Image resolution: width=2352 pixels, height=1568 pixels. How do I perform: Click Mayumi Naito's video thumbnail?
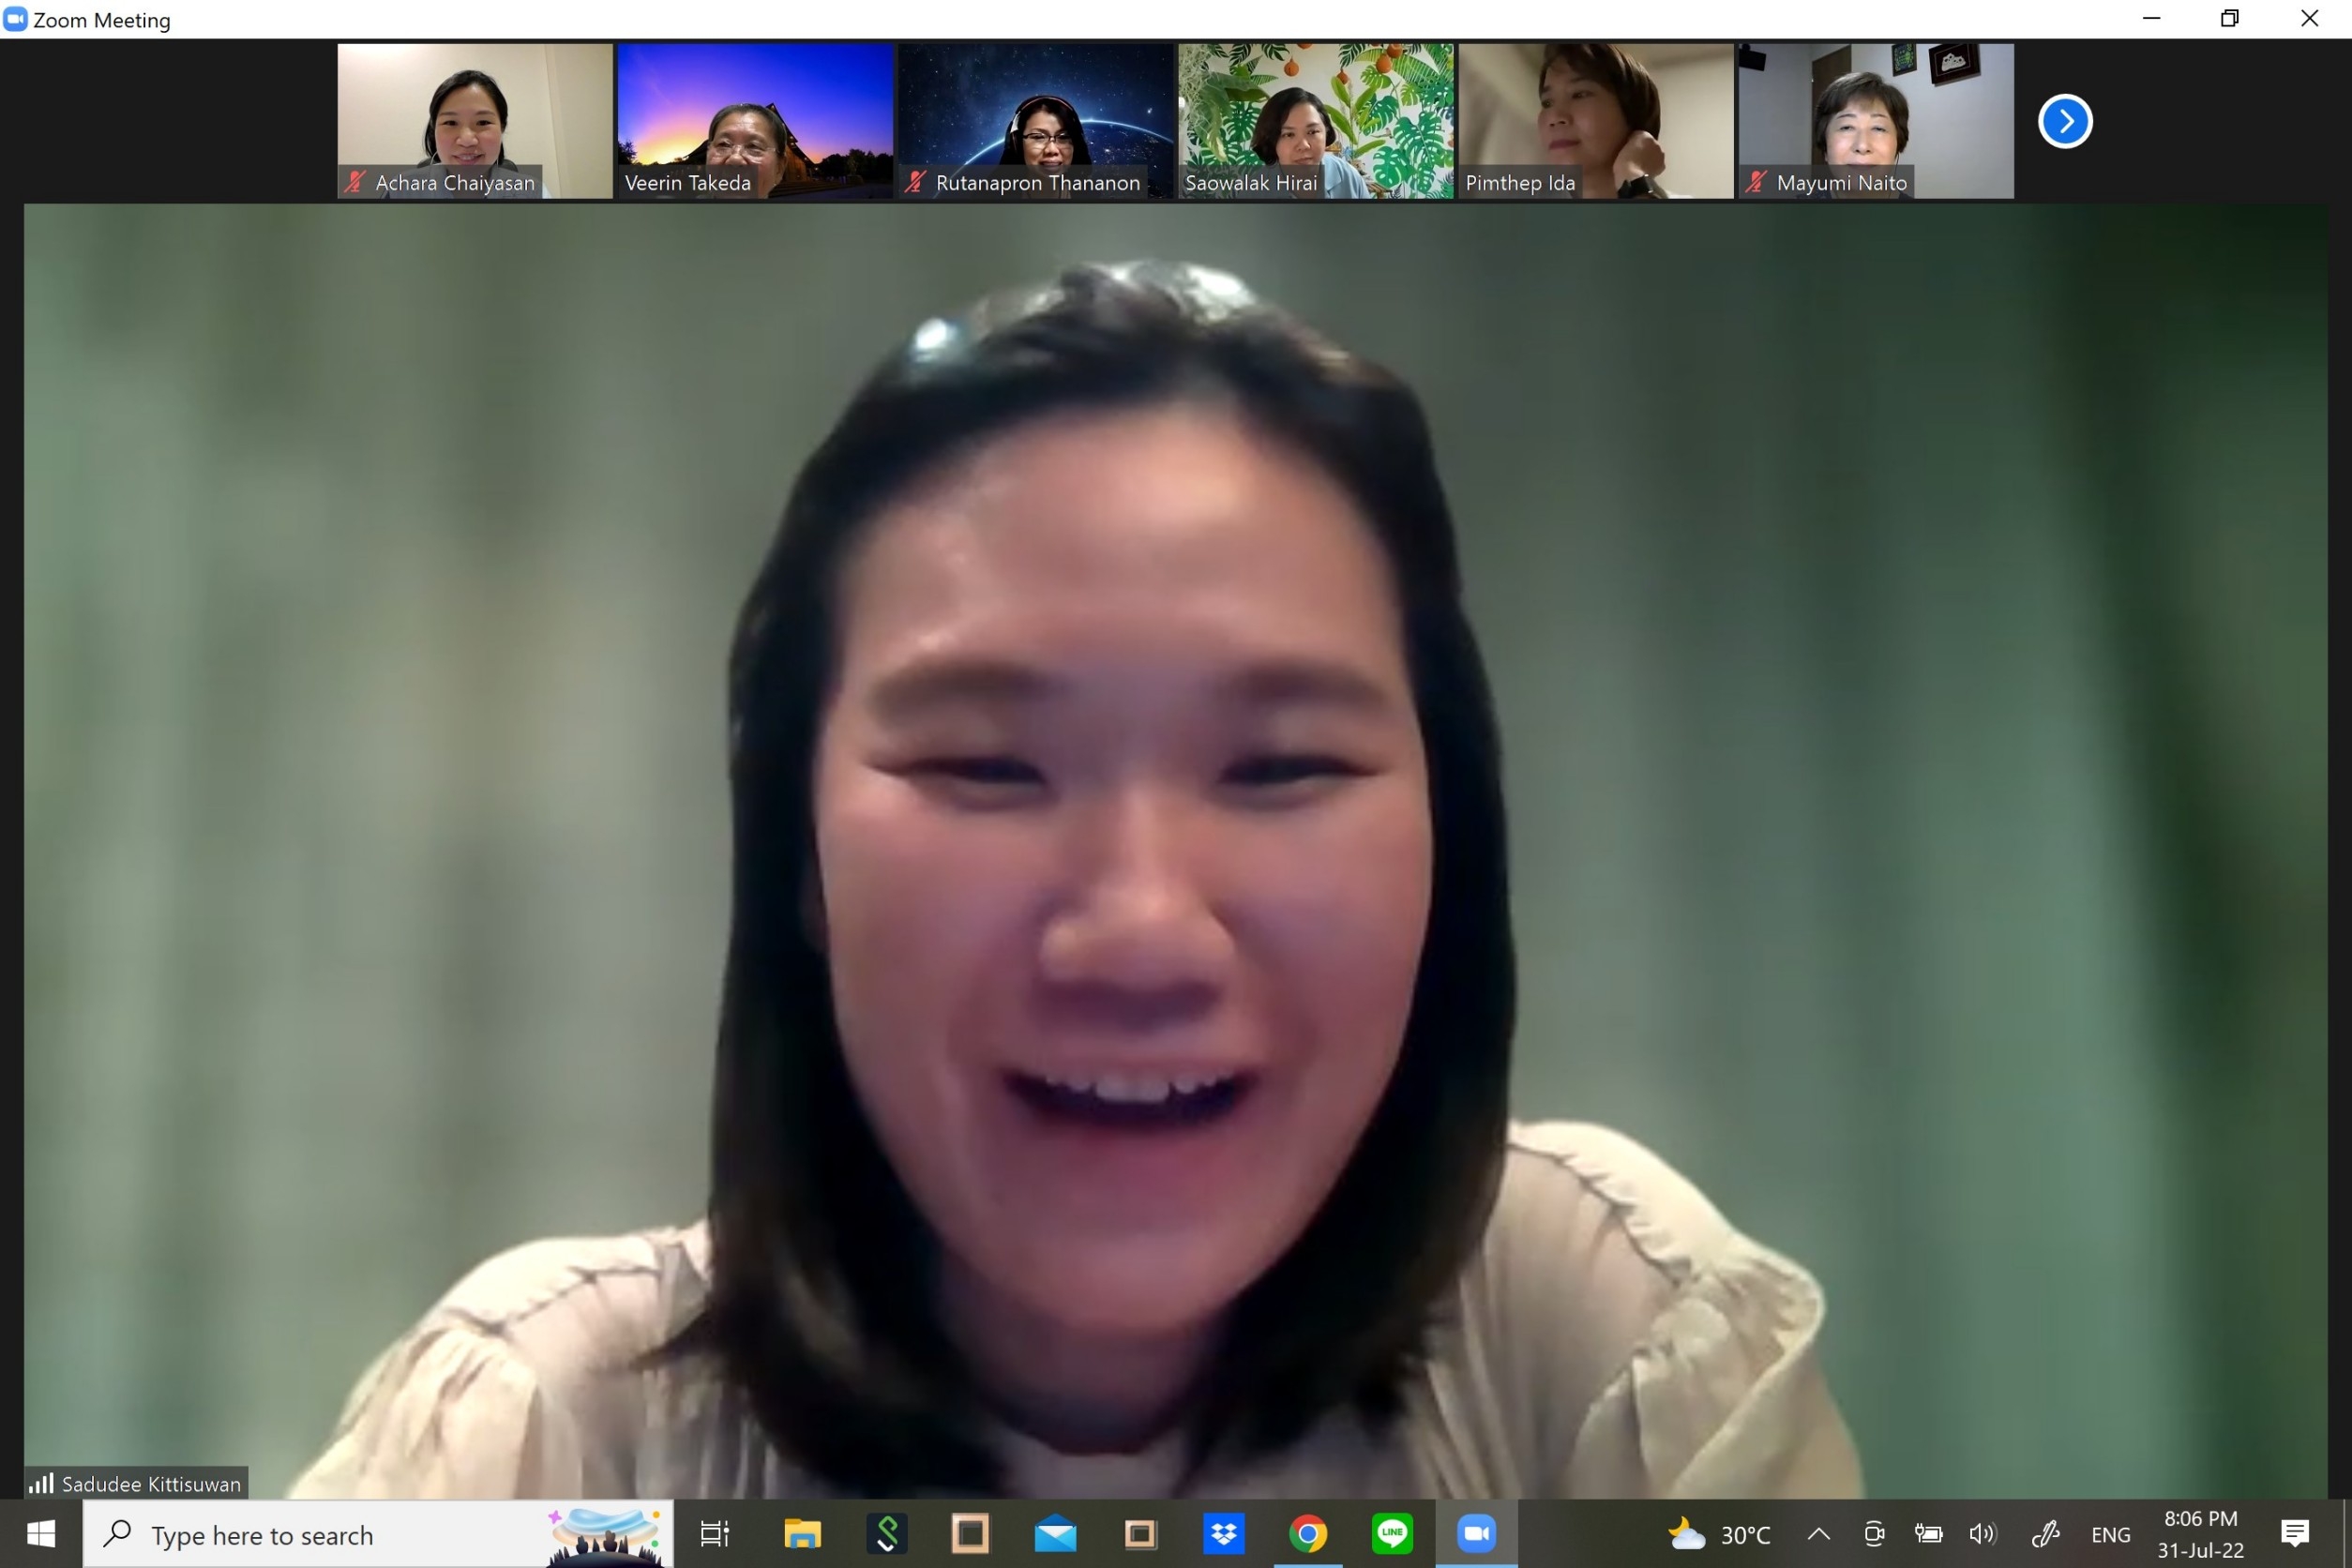(x=1875, y=120)
